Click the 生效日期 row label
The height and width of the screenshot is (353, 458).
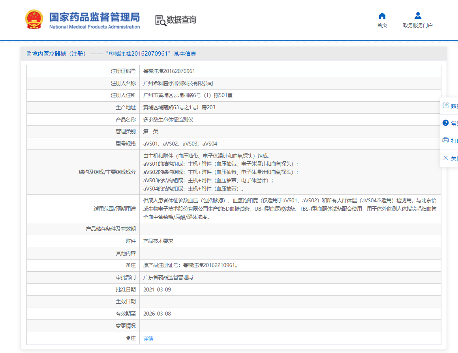126,302
